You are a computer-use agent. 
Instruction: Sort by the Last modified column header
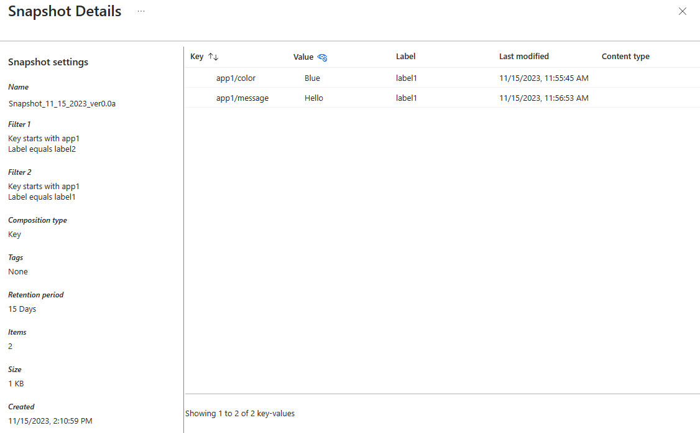coord(524,56)
